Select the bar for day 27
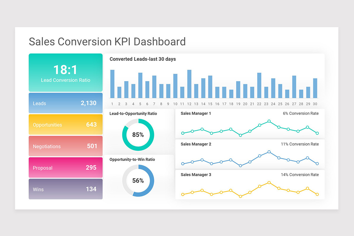This screenshot has width=354, height=236. (x=294, y=87)
